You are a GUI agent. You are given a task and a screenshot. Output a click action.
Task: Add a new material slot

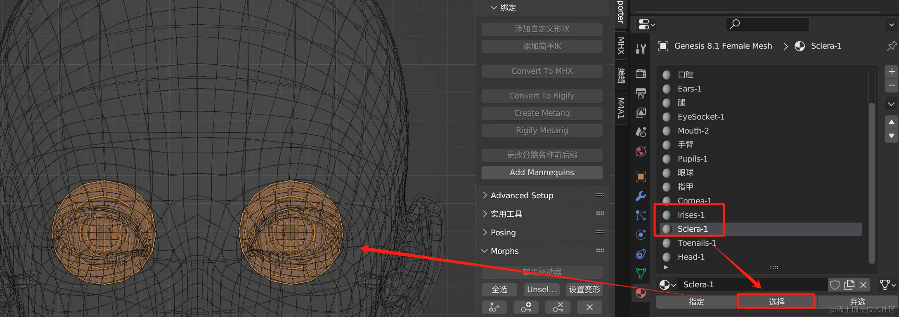click(x=892, y=72)
